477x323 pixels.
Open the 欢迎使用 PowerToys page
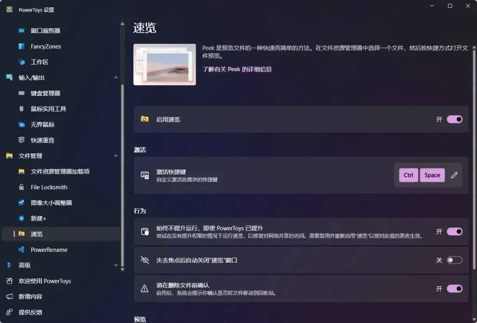click(x=61, y=281)
